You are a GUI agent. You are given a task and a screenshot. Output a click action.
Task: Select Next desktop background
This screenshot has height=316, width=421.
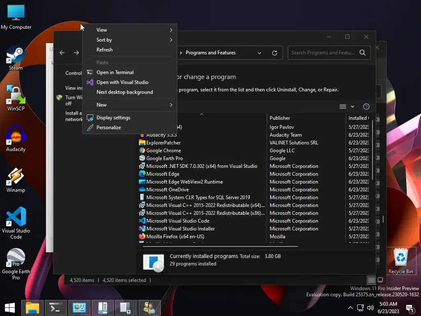pyautogui.click(x=130, y=92)
